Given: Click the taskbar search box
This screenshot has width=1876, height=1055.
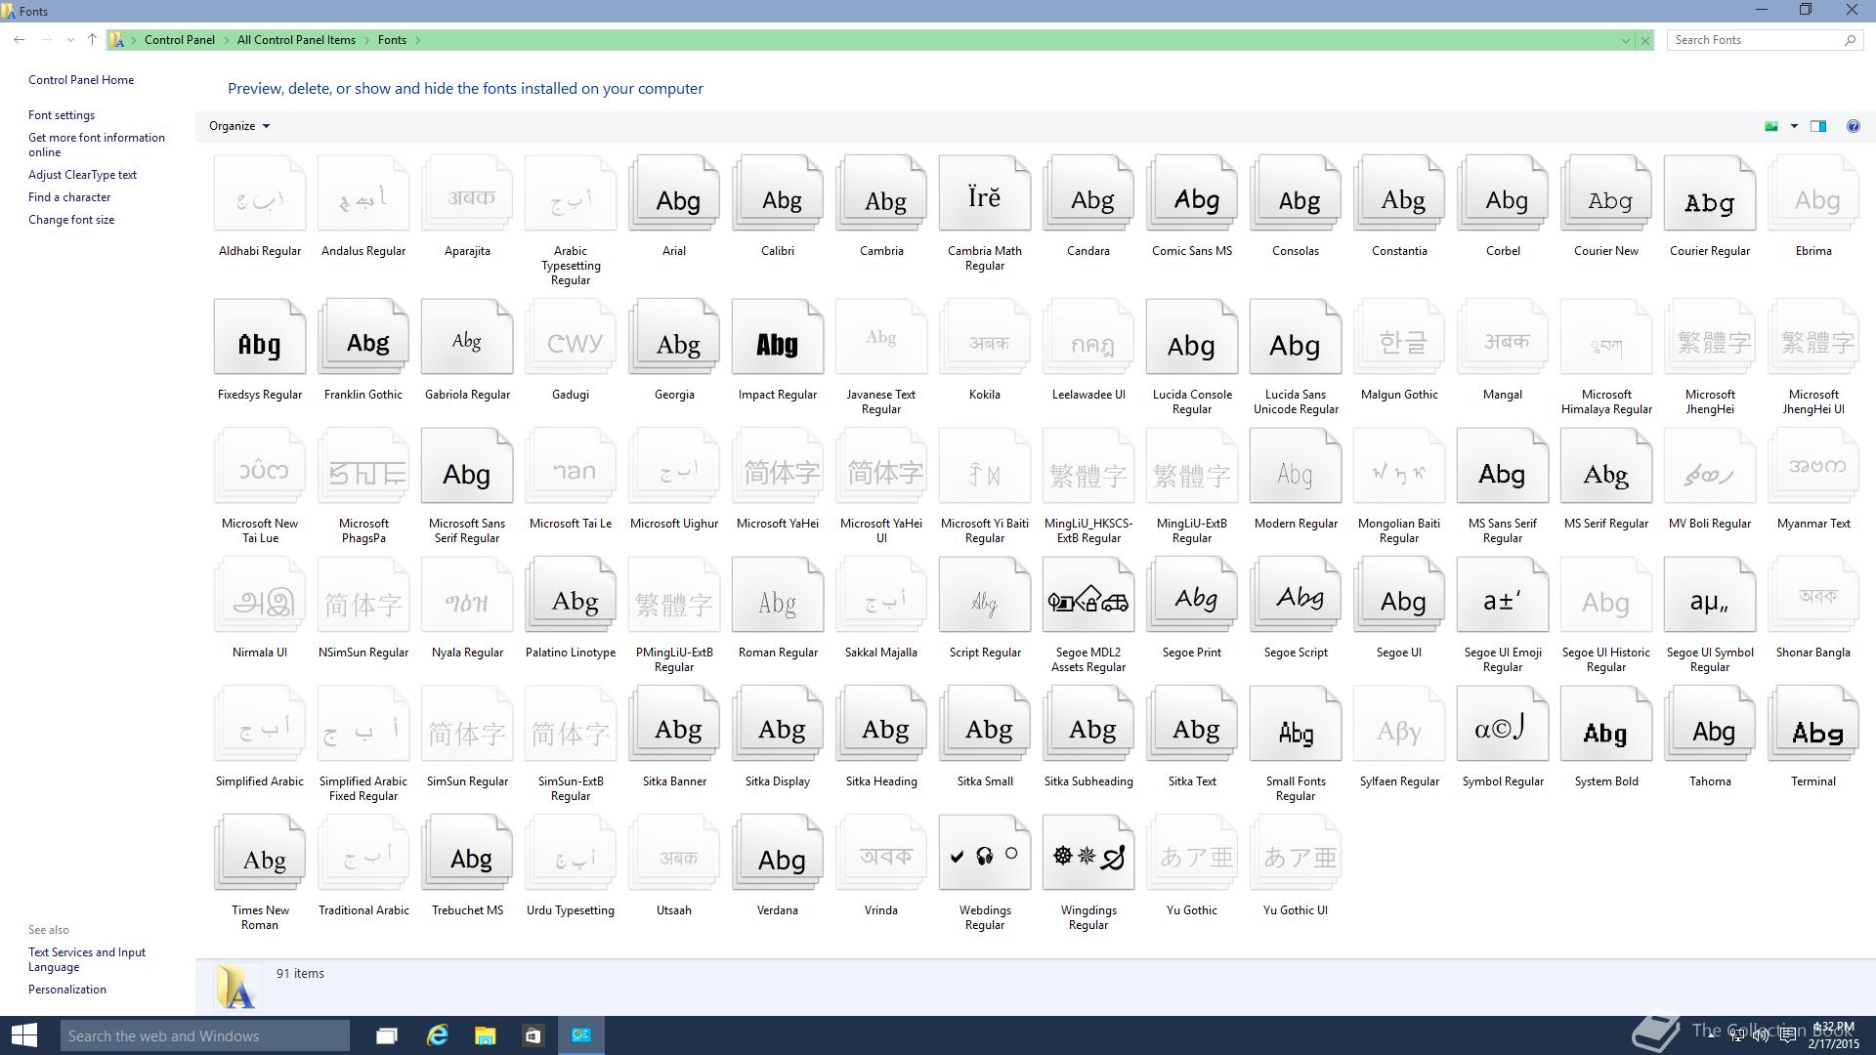Looking at the screenshot, I should pyautogui.click(x=204, y=1035).
